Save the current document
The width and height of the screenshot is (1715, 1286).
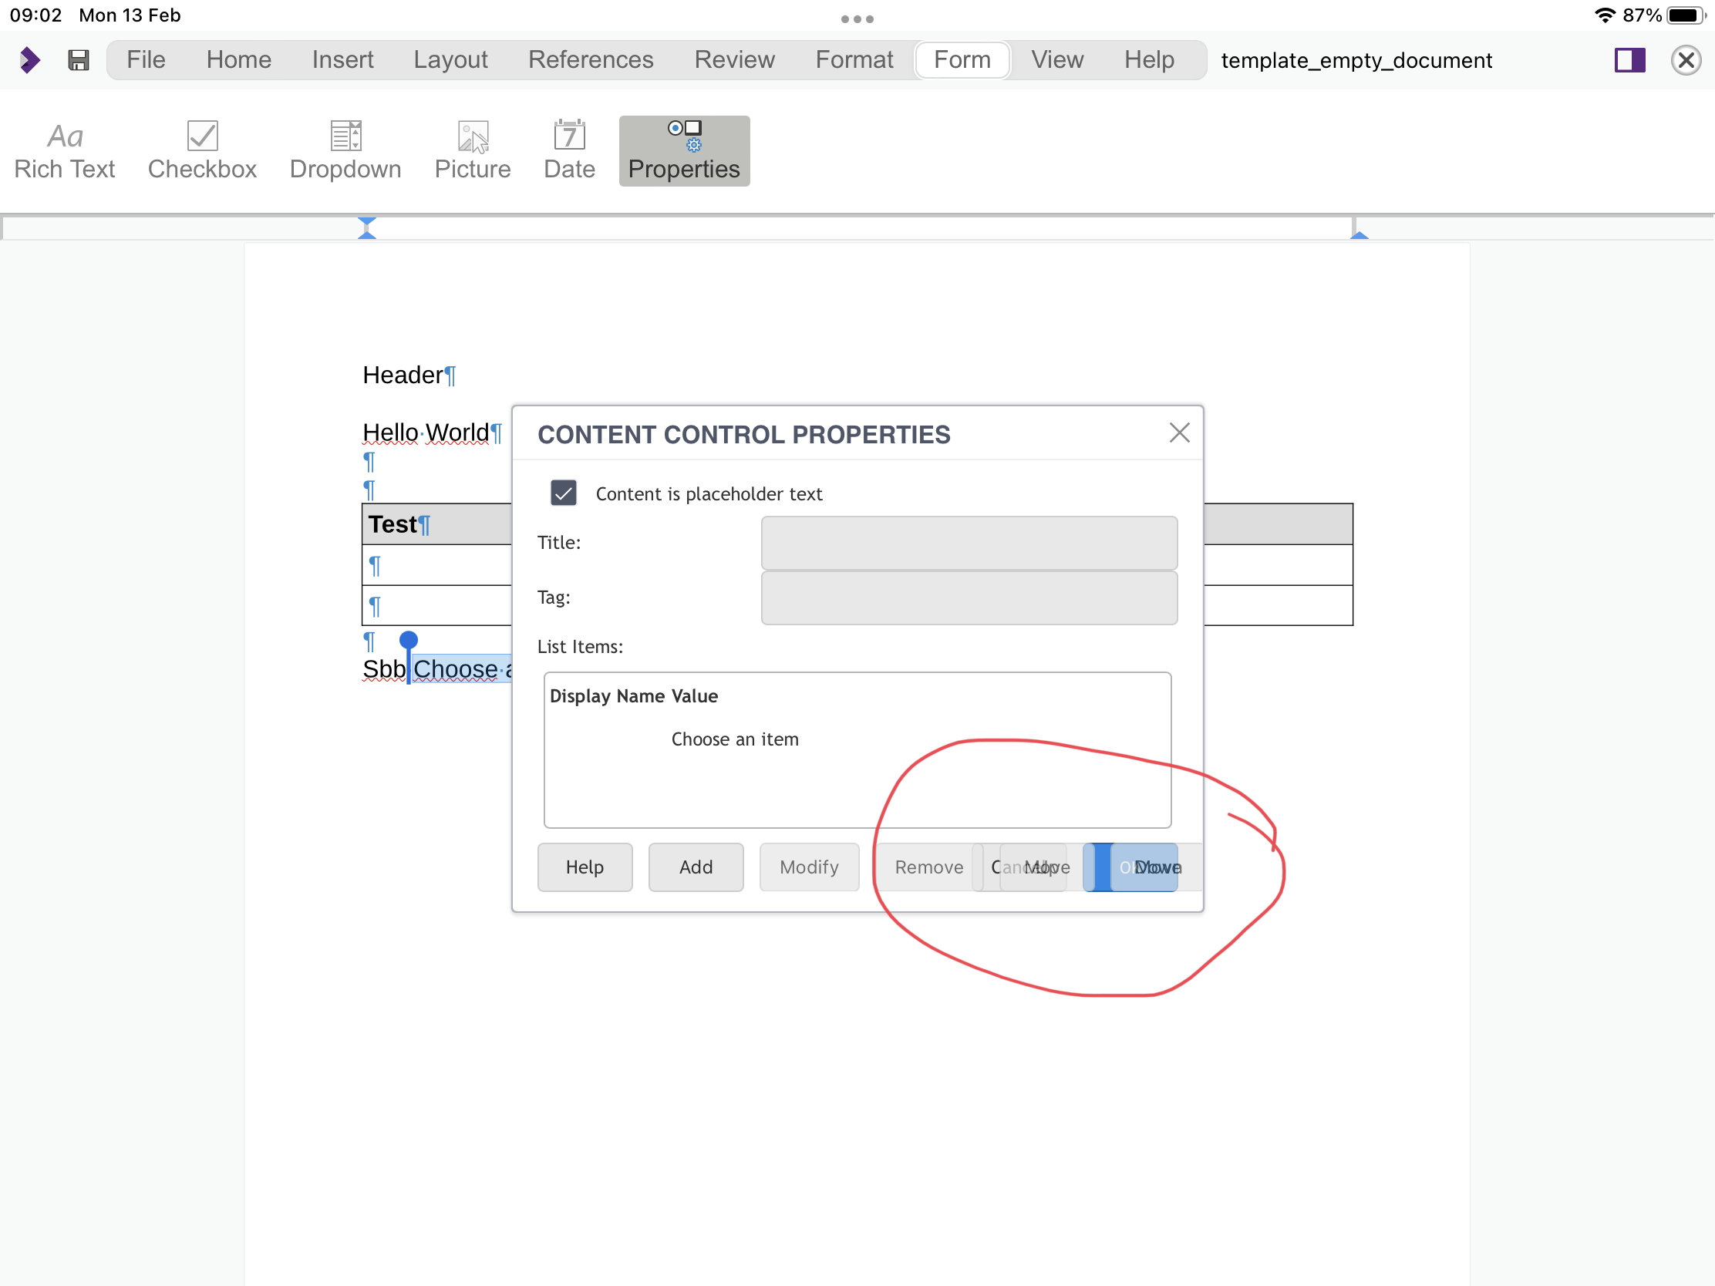(79, 59)
